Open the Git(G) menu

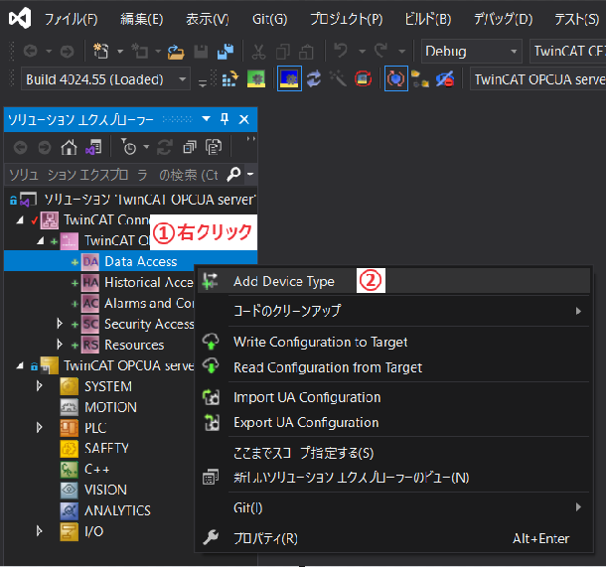(270, 19)
